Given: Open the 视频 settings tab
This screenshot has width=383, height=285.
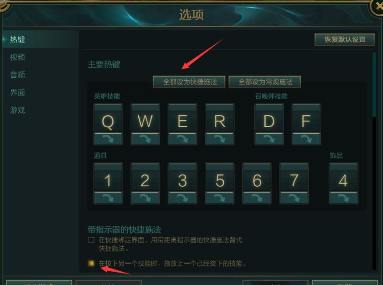Looking at the screenshot, I should pos(18,57).
